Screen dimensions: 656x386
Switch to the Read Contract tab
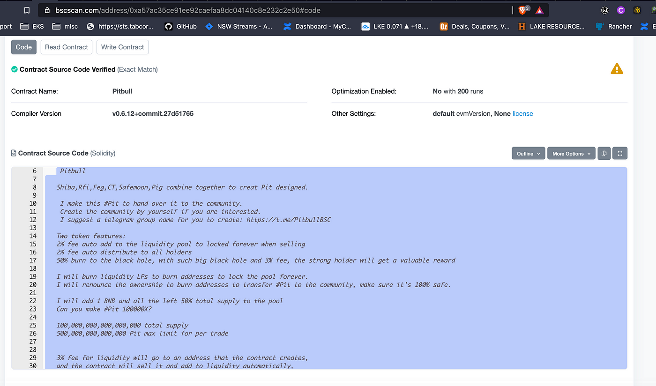(67, 47)
